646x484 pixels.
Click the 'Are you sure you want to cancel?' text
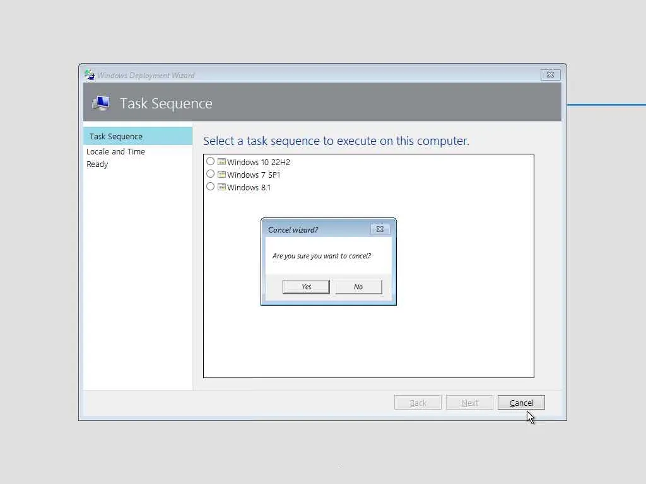point(321,256)
